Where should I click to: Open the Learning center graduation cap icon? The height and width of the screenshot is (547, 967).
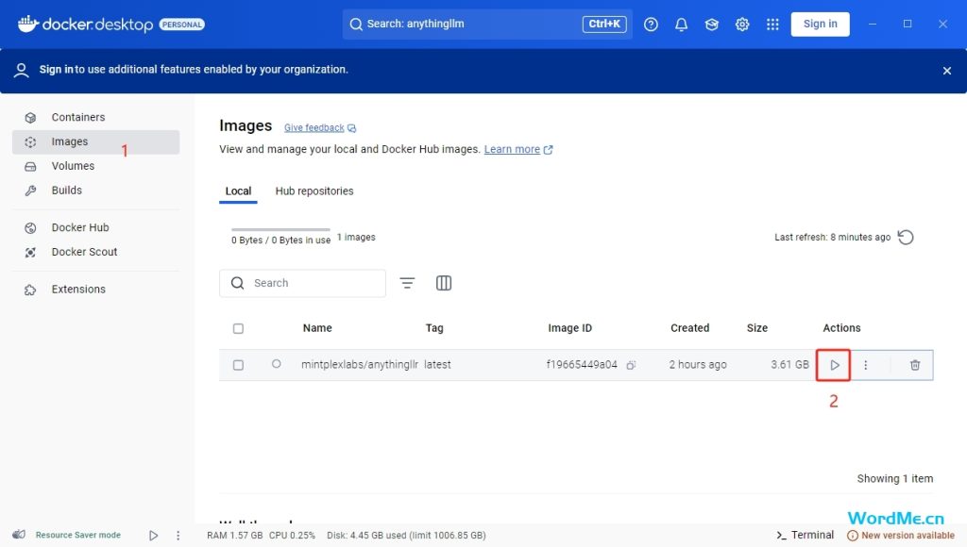tap(712, 25)
